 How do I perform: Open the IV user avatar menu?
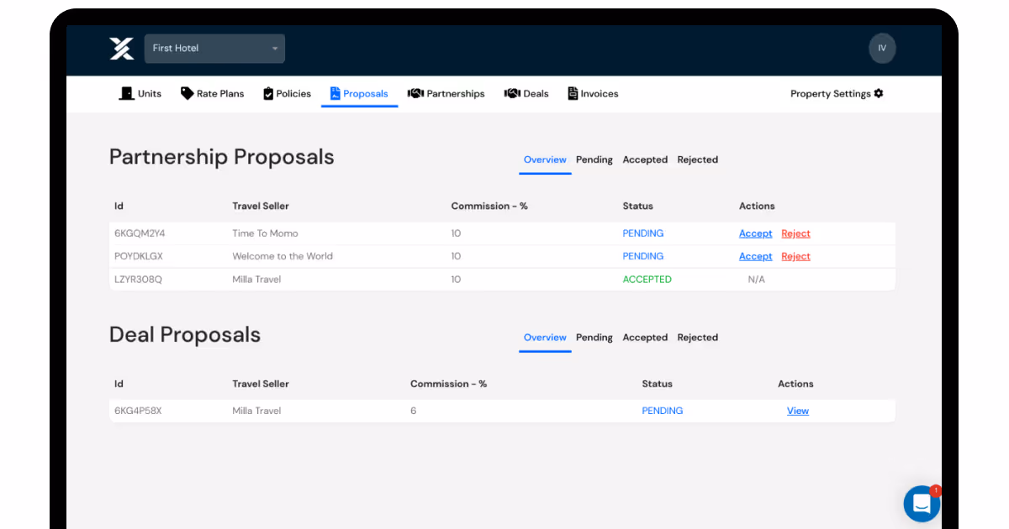(x=882, y=48)
